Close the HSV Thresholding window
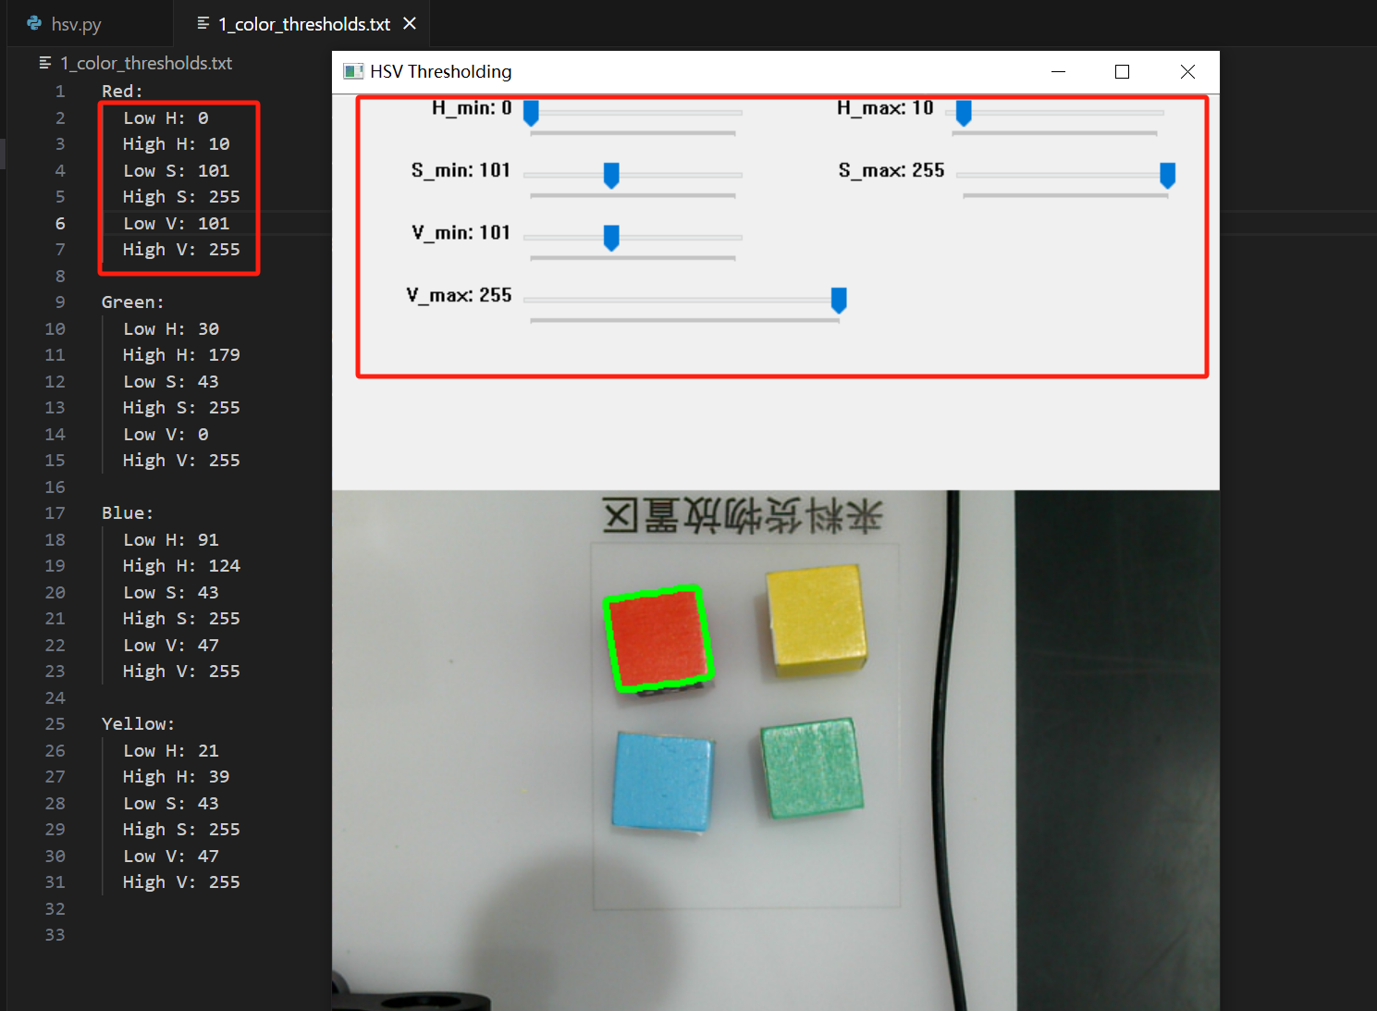This screenshot has width=1377, height=1011. coord(1187,71)
